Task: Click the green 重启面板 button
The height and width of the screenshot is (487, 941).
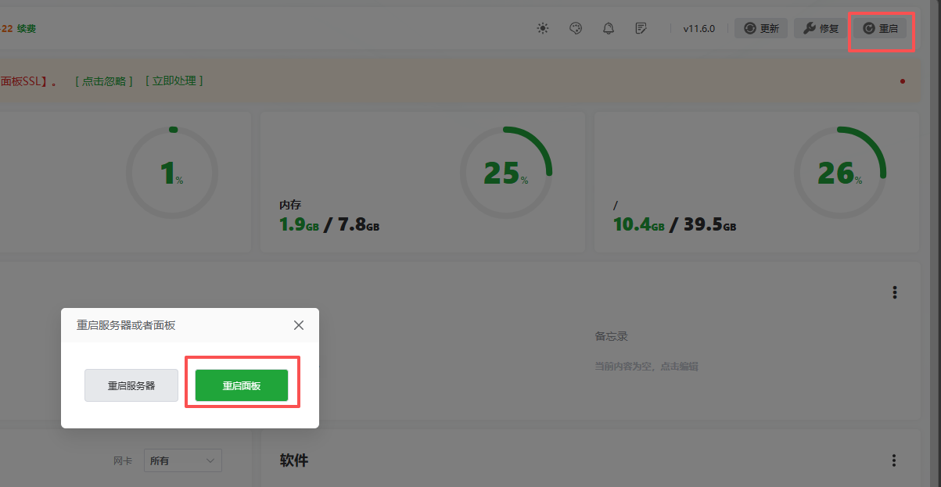Action: (x=242, y=385)
